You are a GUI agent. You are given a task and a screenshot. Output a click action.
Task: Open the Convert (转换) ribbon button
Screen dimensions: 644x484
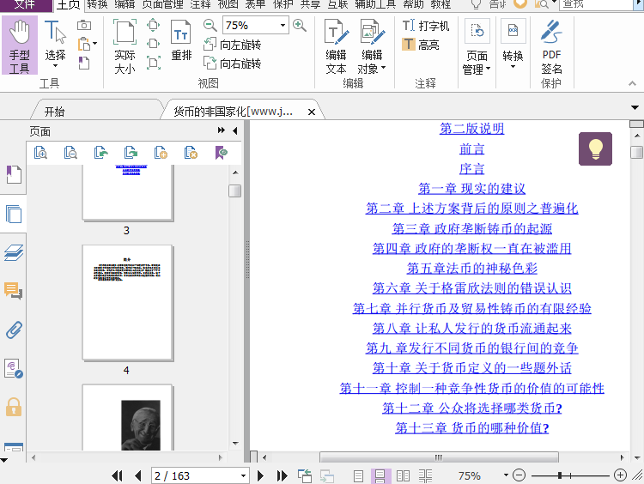tap(513, 45)
